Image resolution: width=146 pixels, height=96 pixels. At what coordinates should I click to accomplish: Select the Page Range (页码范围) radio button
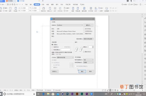[x=52, y=50]
